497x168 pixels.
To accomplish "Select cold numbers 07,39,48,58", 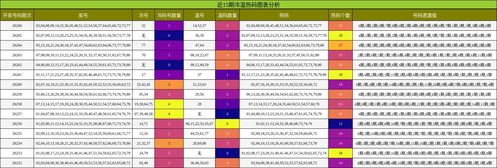I will click(x=144, y=114).
